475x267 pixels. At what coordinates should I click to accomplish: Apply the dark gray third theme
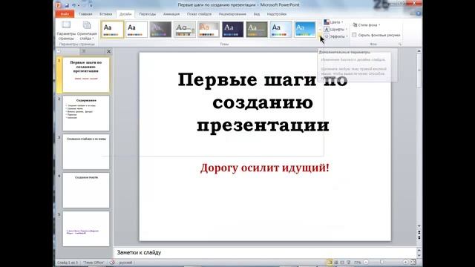pyautogui.click(x=160, y=30)
